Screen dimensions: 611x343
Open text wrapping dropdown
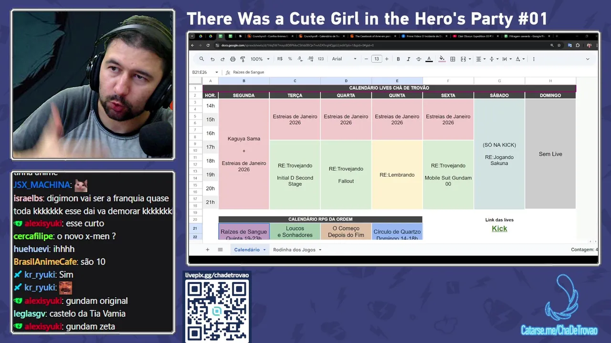pos(506,59)
